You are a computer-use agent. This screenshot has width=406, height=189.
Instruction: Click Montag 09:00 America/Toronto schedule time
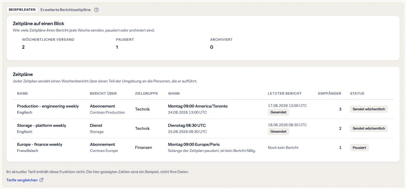coord(198,106)
